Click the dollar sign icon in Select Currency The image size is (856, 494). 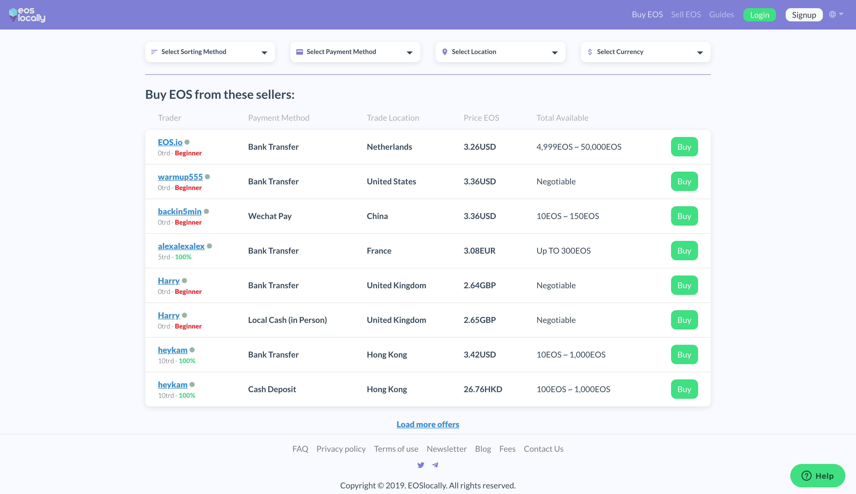590,52
